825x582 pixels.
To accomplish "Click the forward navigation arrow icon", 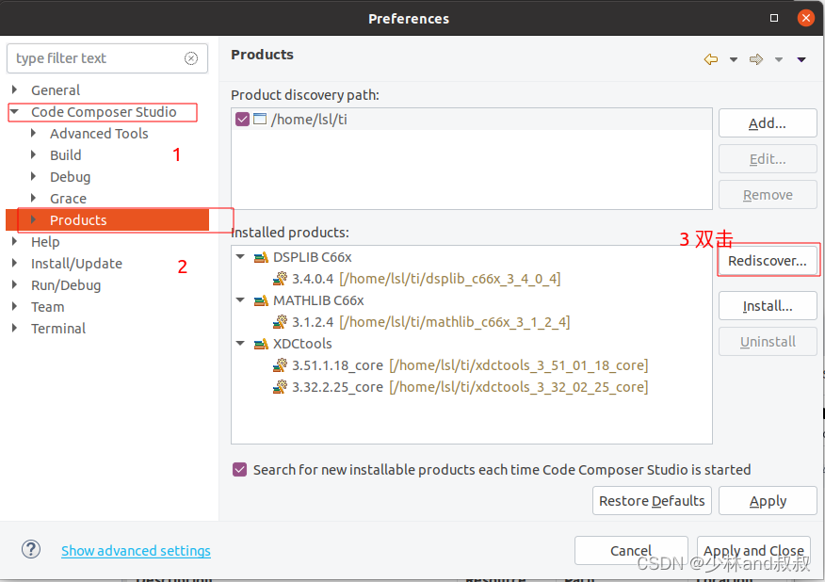I will coord(756,59).
